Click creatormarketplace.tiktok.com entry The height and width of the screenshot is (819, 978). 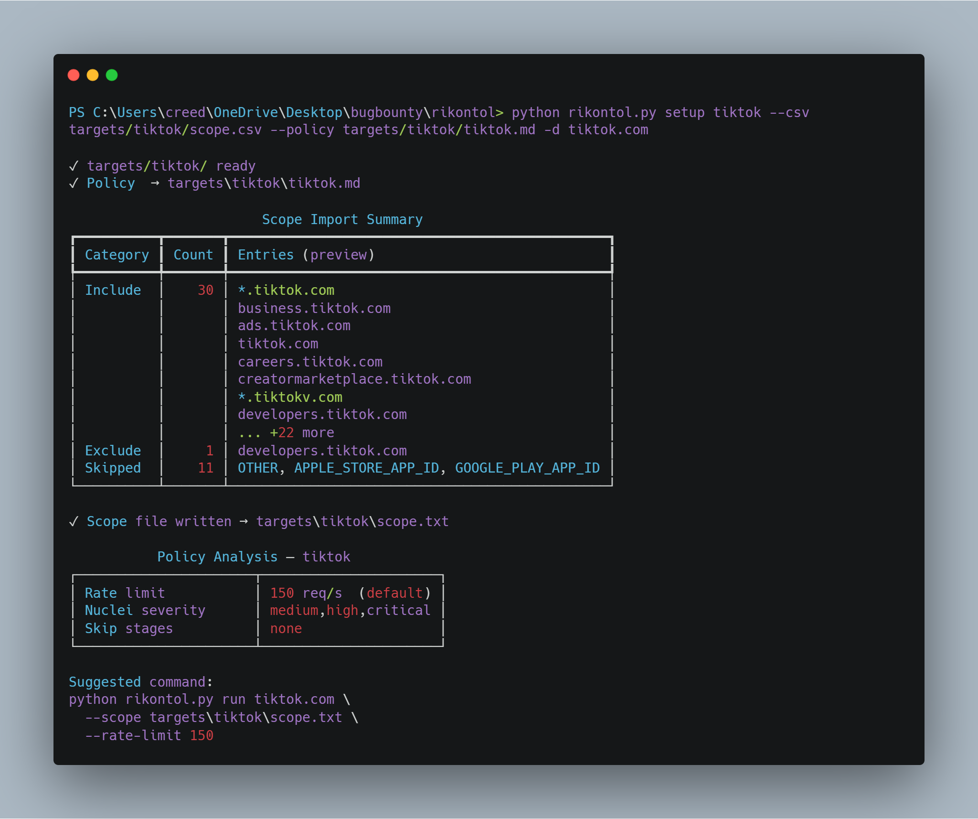[x=354, y=379]
